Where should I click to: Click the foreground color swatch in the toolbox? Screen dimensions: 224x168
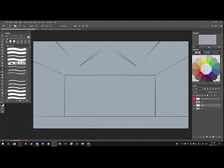[x=2, y=104]
